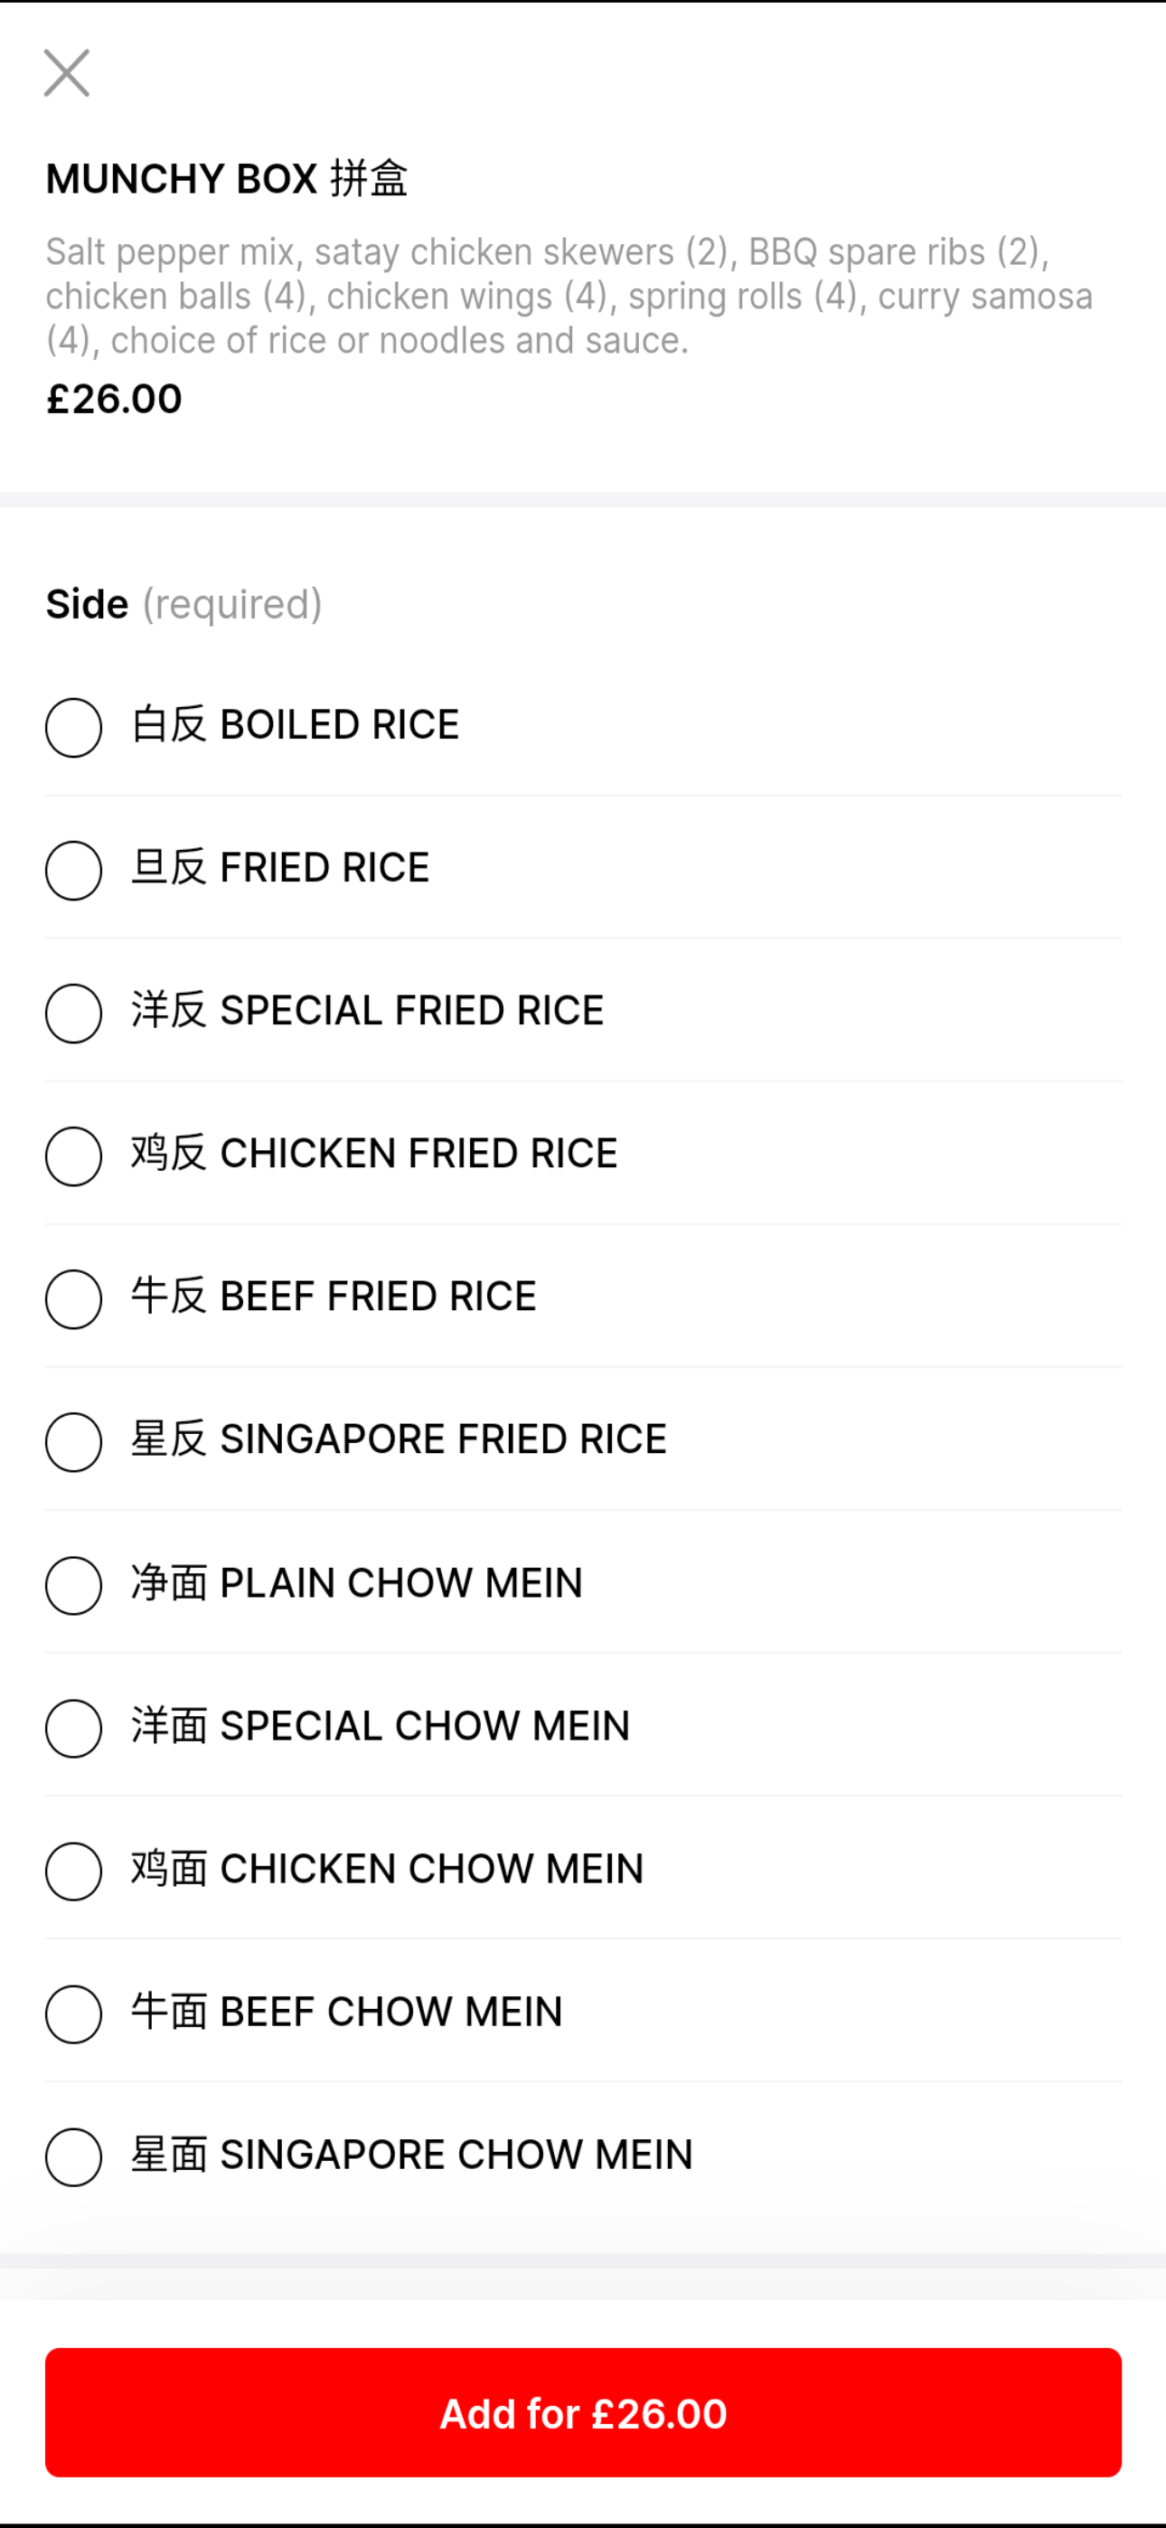The width and height of the screenshot is (1166, 2528).
Task: Select the Singapore Chow Mein radio button
Action: pos(73,2156)
